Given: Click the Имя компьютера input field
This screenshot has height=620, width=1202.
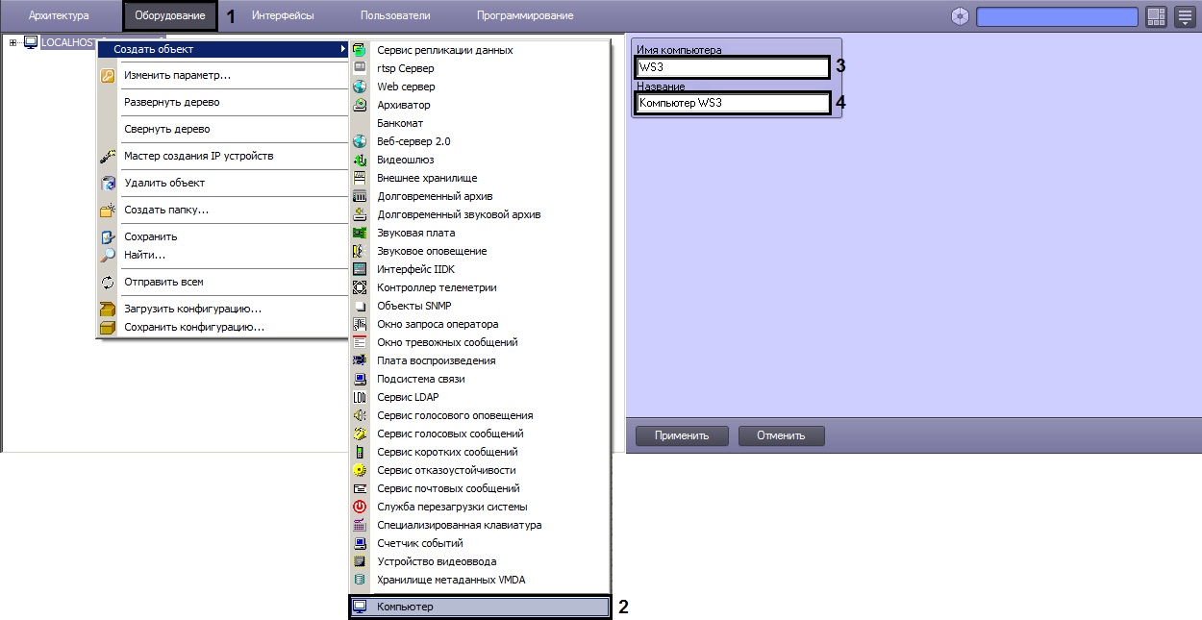Looking at the screenshot, I should [x=732, y=67].
